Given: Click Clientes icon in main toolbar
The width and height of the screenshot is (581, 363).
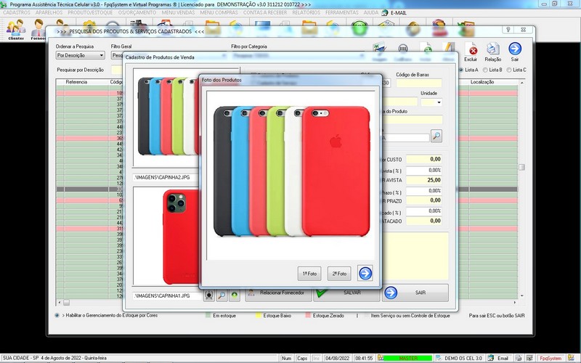Looking at the screenshot, I should pos(16,29).
